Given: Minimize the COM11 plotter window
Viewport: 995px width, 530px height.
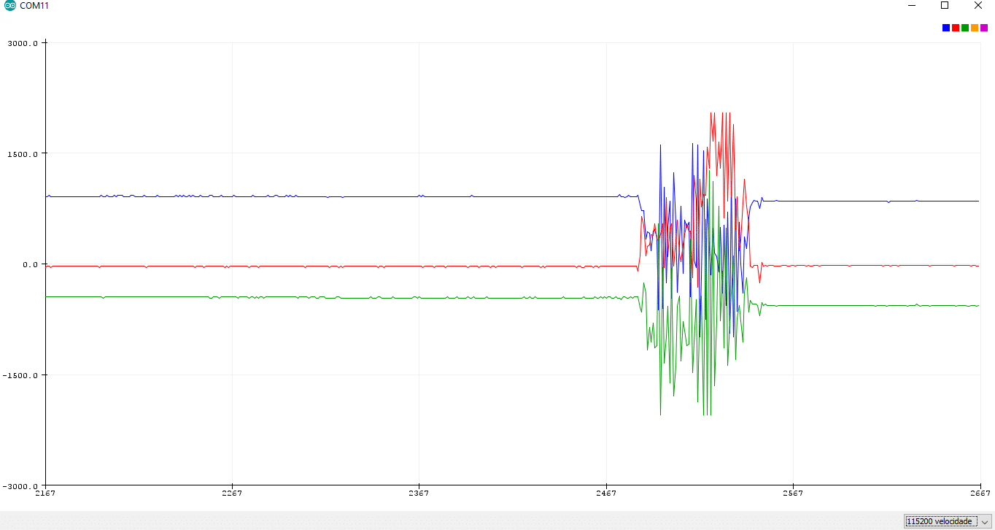Looking at the screenshot, I should (912, 6).
